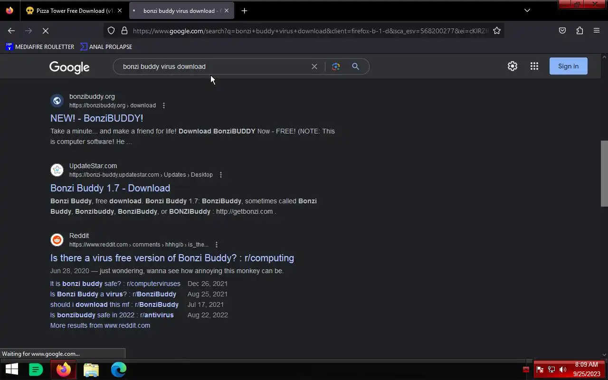Image resolution: width=608 pixels, height=380 pixels.
Task: Click the site security padlock icon
Action: coord(124,31)
